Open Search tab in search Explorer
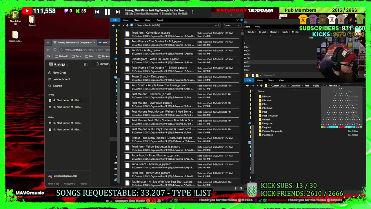The image size is (371, 209). pos(160,20)
